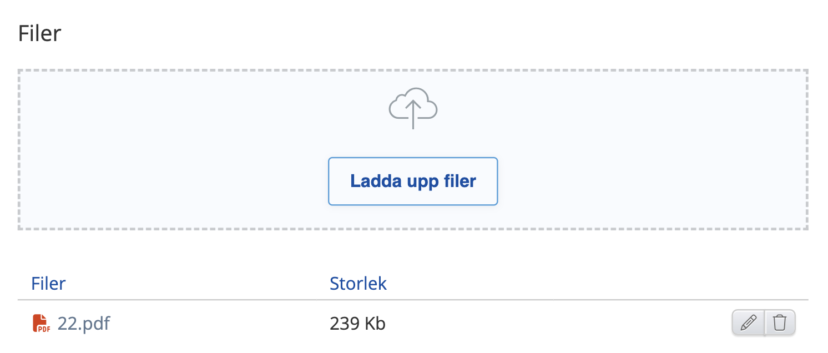Image resolution: width=828 pixels, height=353 pixels.
Task: Click the Filer section heading
Action: pos(39,34)
